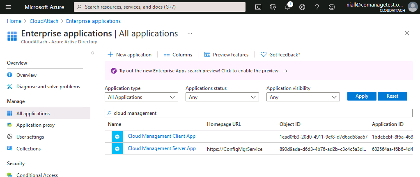Click the Application ID column header

click(x=388, y=124)
